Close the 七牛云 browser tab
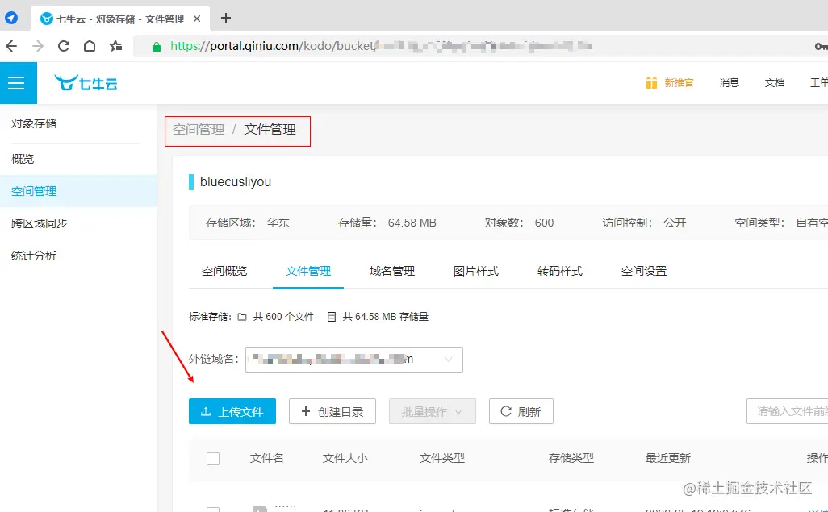 click(197, 19)
